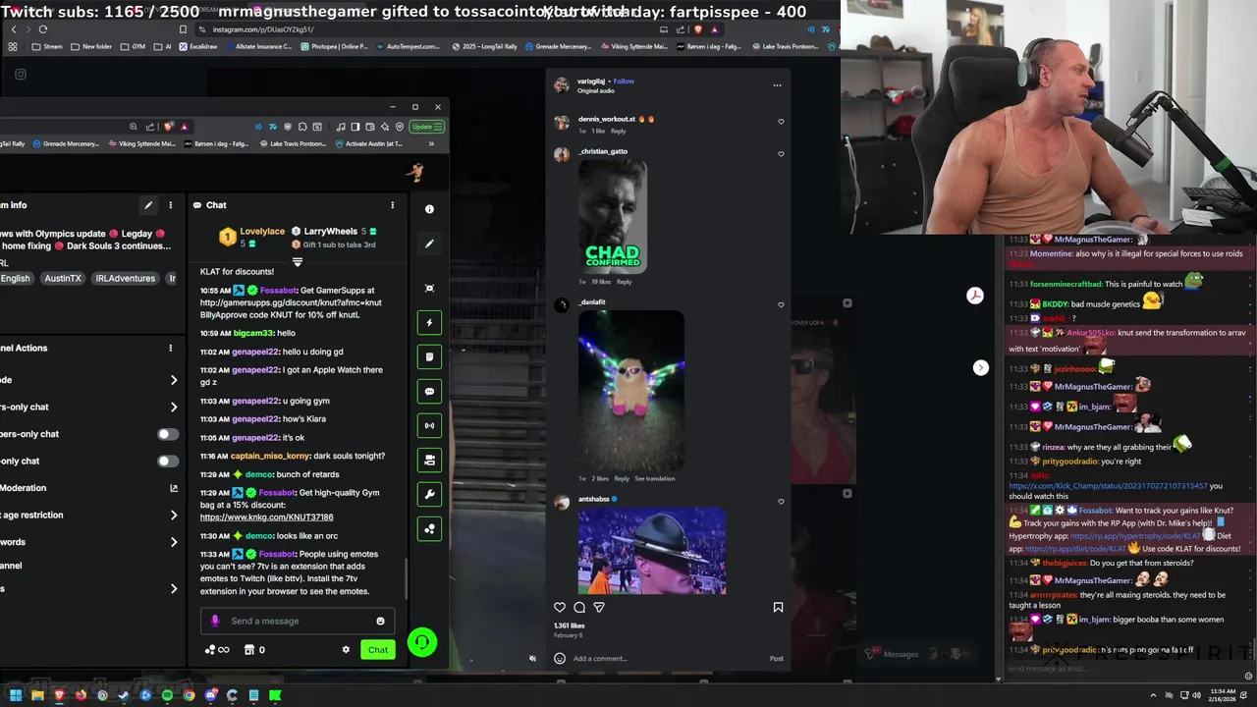The width and height of the screenshot is (1257, 707).
Task: Click green Chat send button
Action: tap(377, 649)
